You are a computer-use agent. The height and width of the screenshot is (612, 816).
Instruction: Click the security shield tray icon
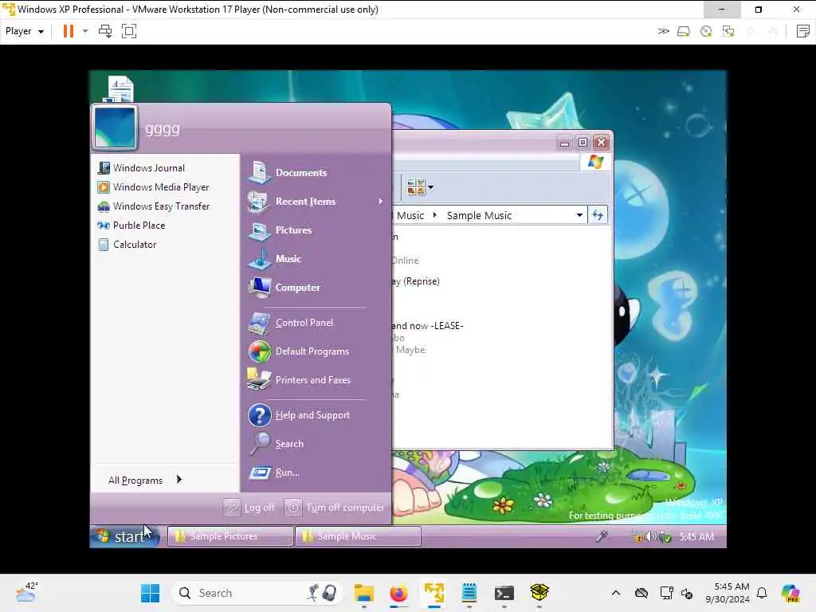point(665,537)
